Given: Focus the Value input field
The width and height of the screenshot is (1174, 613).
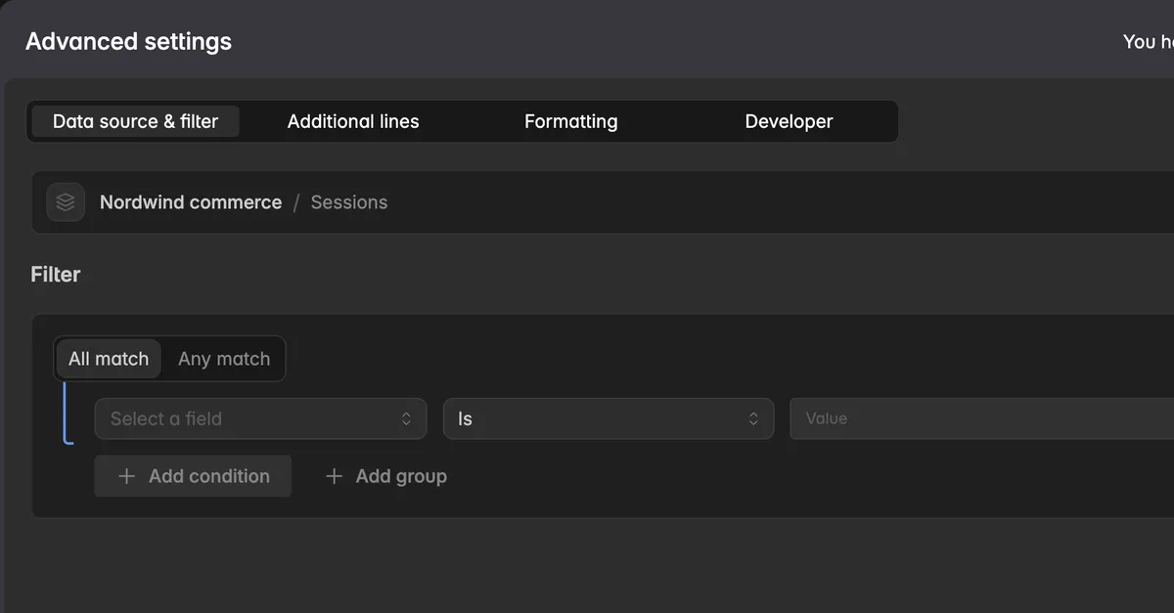Looking at the screenshot, I should pos(981,418).
